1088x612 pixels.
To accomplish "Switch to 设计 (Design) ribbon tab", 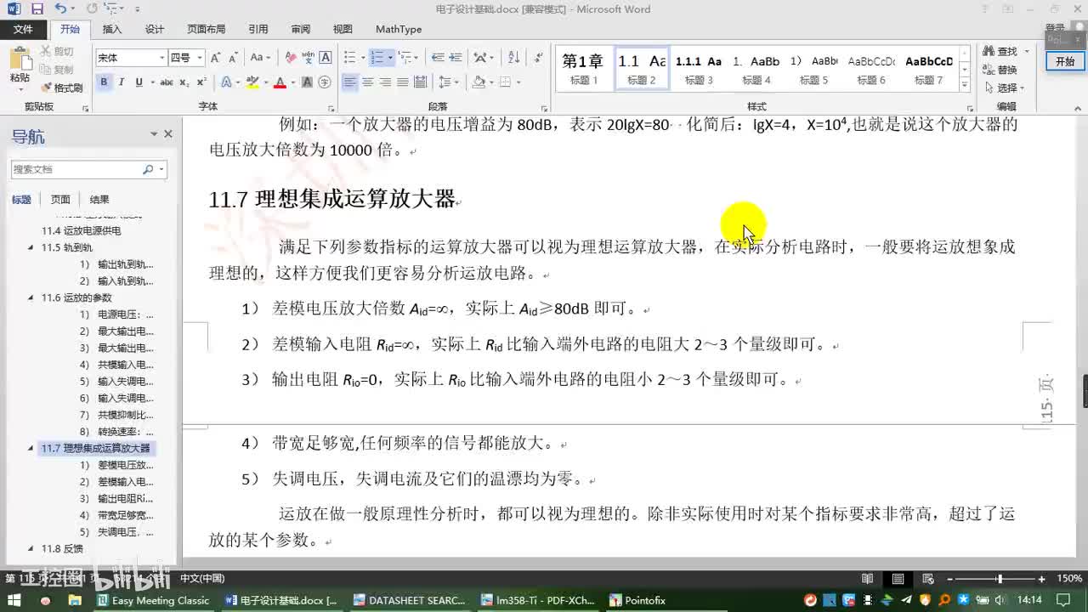I will 155,29.
